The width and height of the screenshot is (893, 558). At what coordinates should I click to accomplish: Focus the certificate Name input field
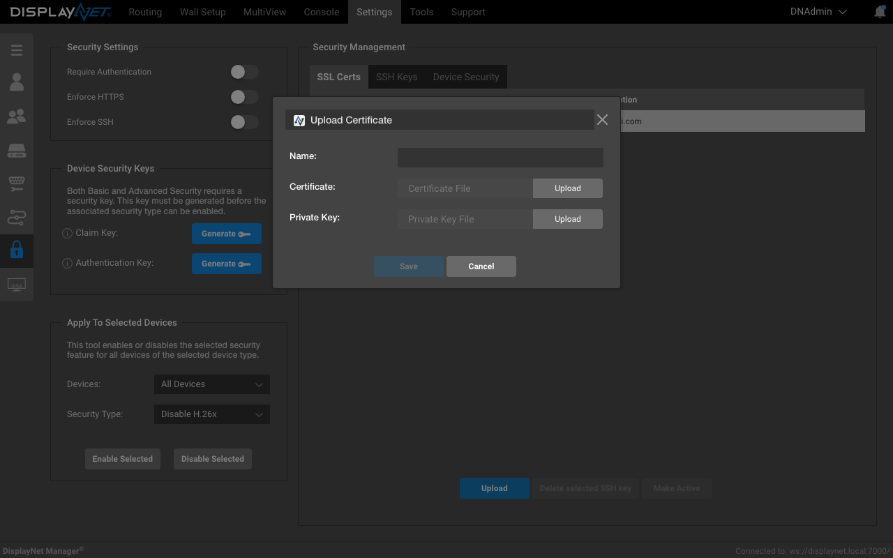[x=500, y=158]
